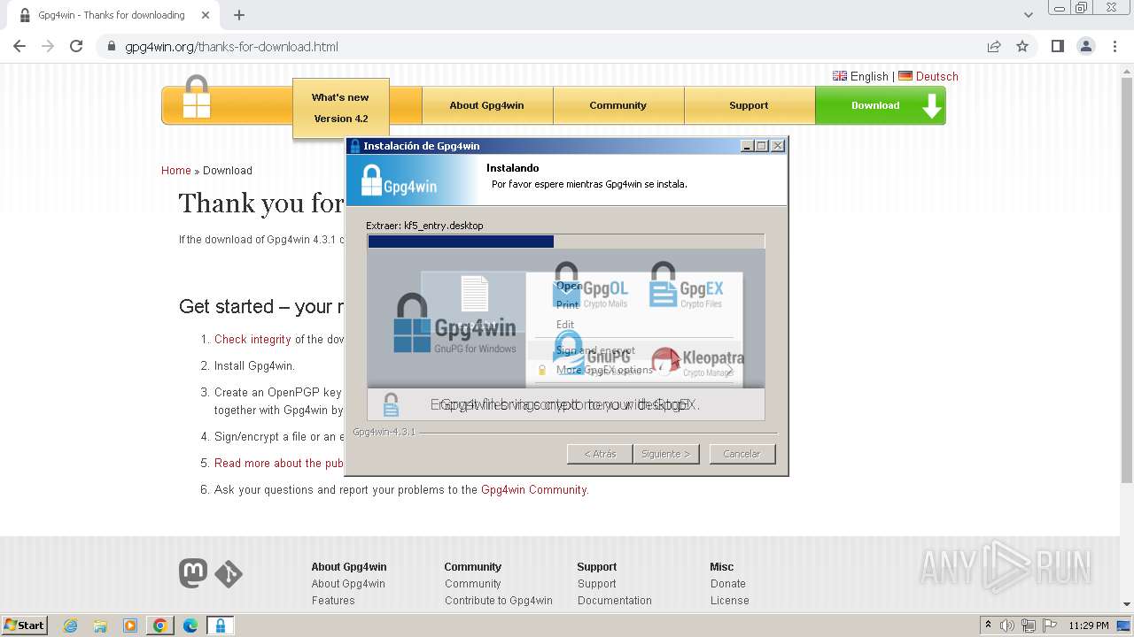Open footer Donate link
The image size is (1134, 637).
tap(728, 584)
